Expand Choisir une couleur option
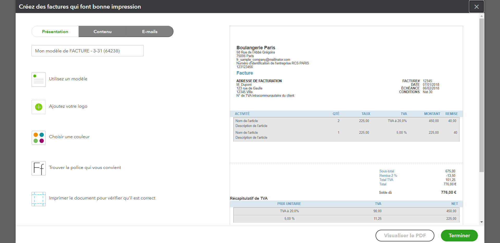 pyautogui.click(x=69, y=137)
